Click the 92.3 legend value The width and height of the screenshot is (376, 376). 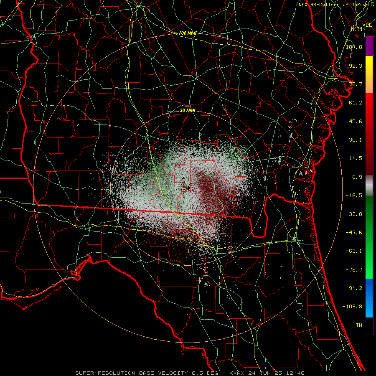pos(356,66)
